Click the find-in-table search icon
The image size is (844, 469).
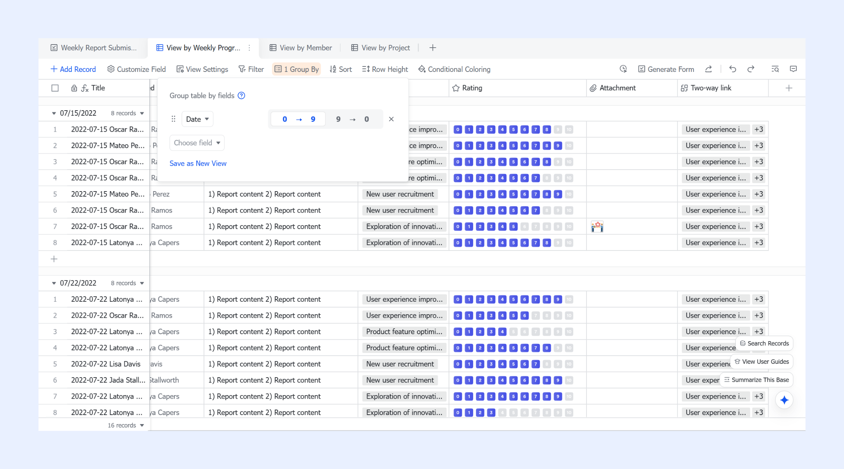click(x=775, y=69)
